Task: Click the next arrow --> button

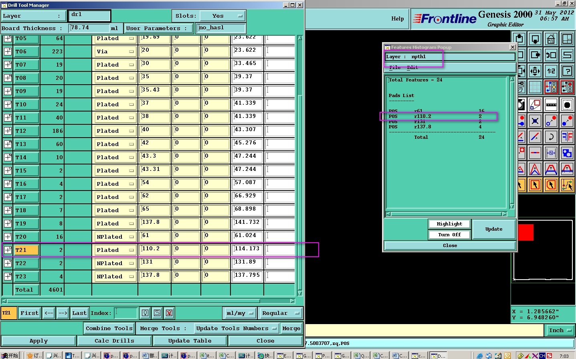Action: pyautogui.click(x=63, y=313)
